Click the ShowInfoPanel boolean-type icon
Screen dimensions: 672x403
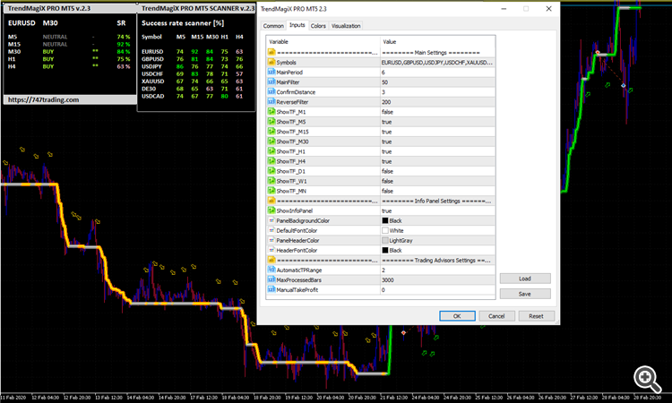coord(271,210)
